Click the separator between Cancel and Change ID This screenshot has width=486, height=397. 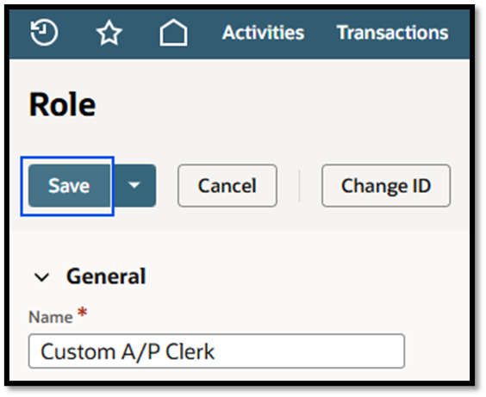click(299, 186)
